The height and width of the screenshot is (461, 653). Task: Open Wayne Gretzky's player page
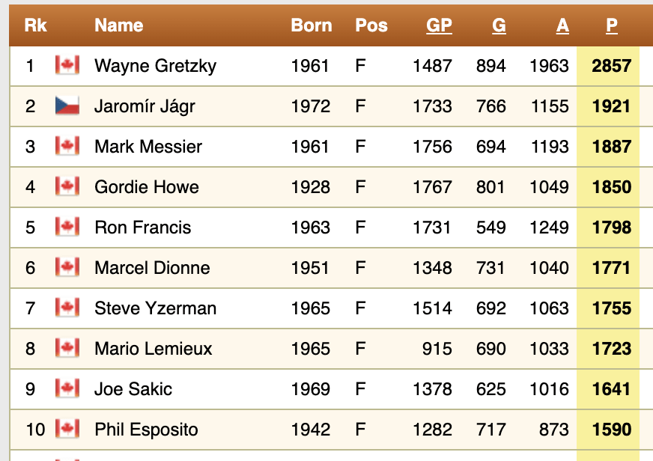pyautogui.click(x=155, y=66)
